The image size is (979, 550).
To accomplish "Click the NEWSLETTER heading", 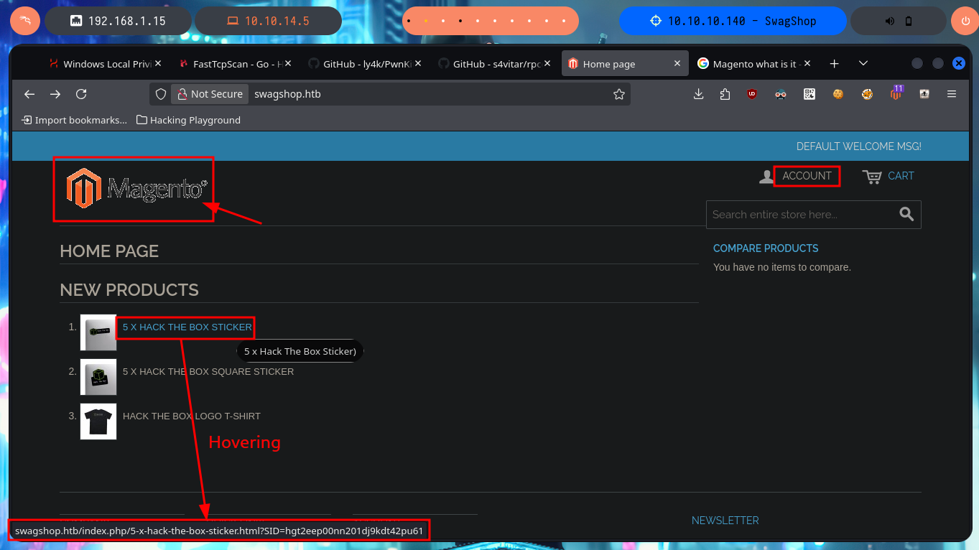I will 725,521.
